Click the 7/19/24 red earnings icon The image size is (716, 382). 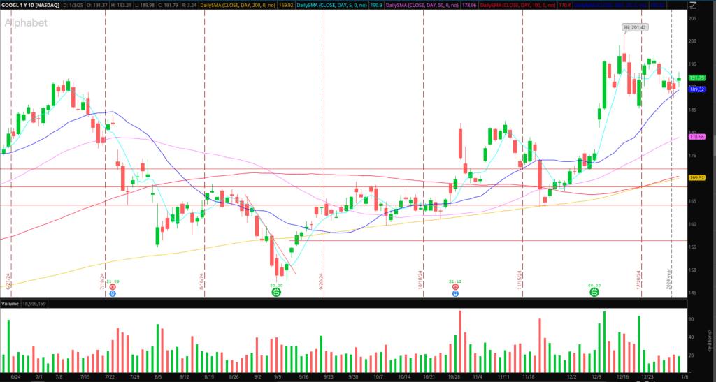tap(113, 288)
